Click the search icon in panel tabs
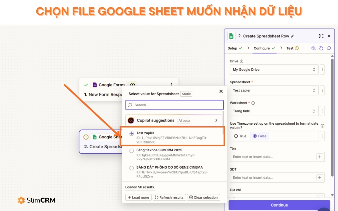 point(329,48)
